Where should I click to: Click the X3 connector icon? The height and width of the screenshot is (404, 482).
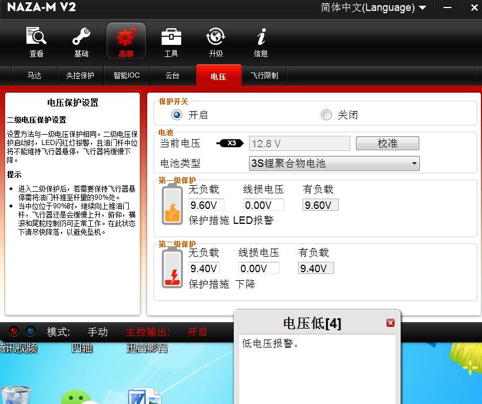point(230,143)
